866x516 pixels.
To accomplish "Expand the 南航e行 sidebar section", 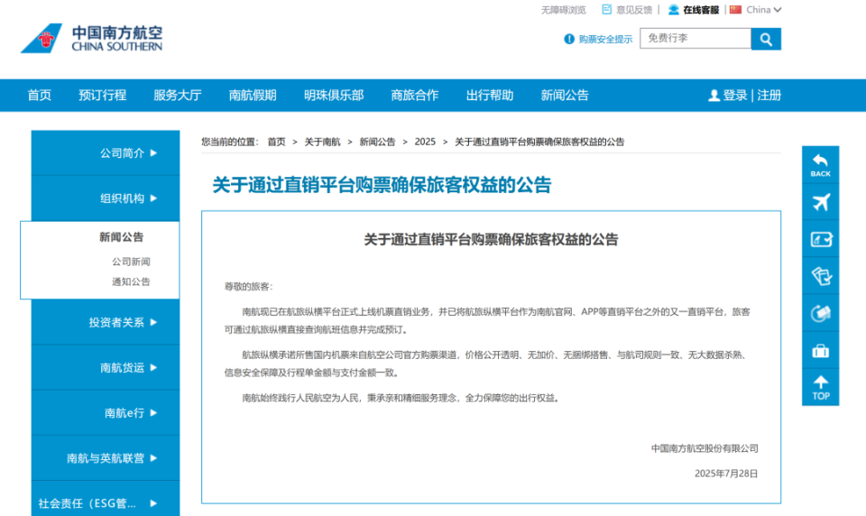I will pyautogui.click(x=106, y=412).
